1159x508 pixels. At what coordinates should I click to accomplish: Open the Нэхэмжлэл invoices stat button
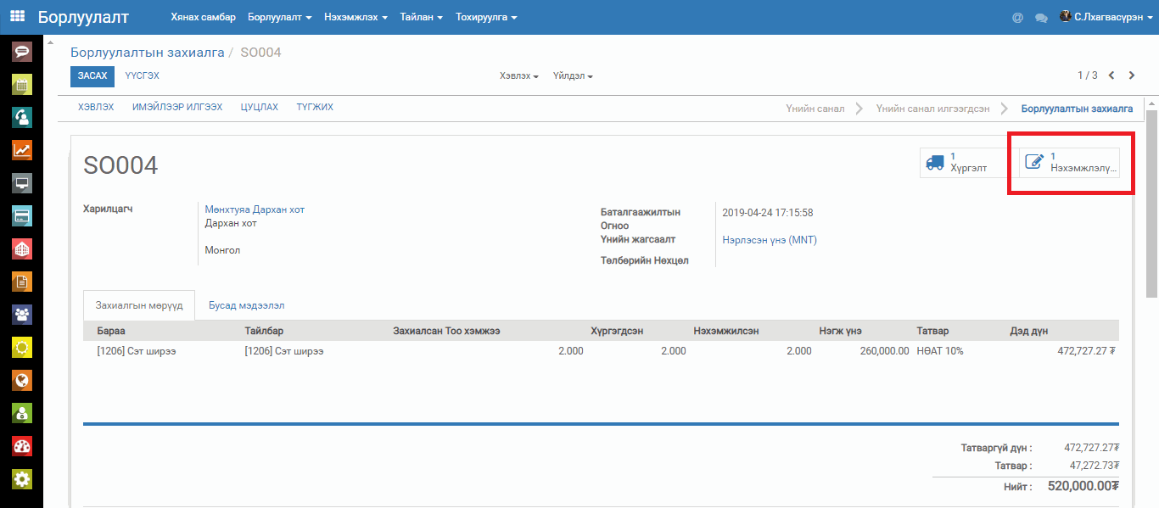1069,162
